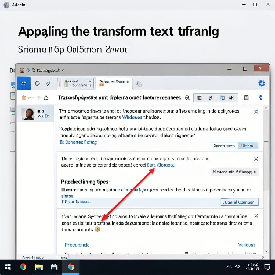275x275 pixels.
Task: Click the horizontal scrollbar right arrow
Action: [x=263, y=258]
